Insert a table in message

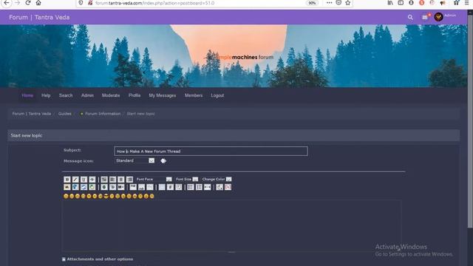(162, 187)
